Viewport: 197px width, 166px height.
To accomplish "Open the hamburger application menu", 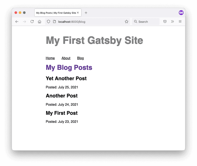I will 180,22.
